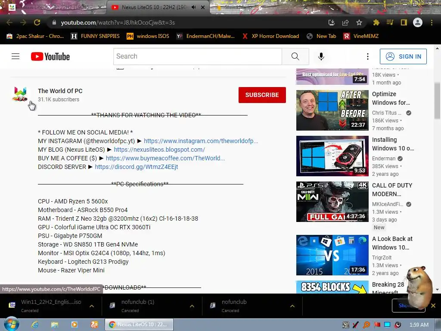
Task: Open TrigrZolt channel name link
Action: 382,258
